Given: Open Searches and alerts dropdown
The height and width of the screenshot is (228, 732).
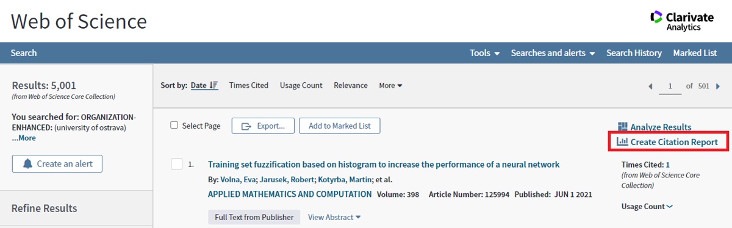Looking at the screenshot, I should 553,53.
